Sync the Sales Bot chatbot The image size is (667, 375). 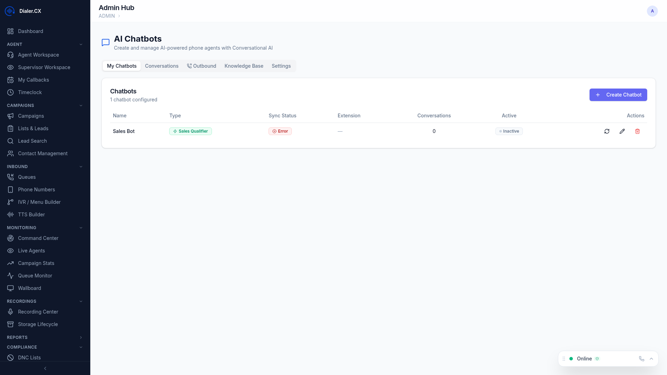coord(607,131)
